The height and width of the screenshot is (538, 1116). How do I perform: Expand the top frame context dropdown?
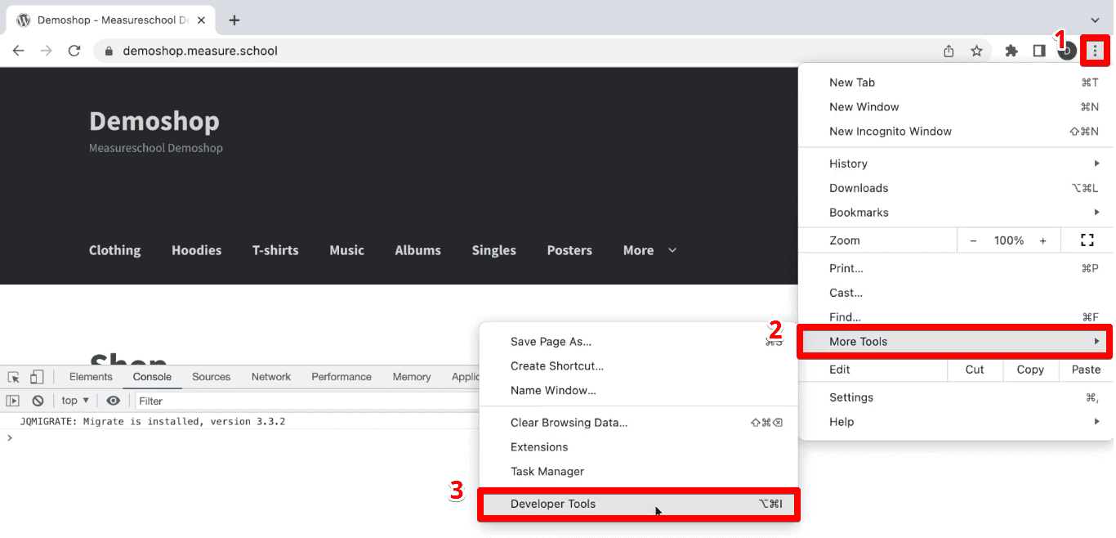(74, 400)
